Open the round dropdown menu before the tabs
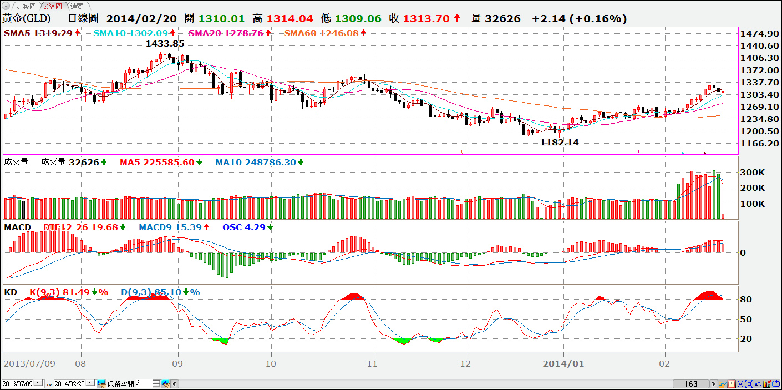 [6, 6]
